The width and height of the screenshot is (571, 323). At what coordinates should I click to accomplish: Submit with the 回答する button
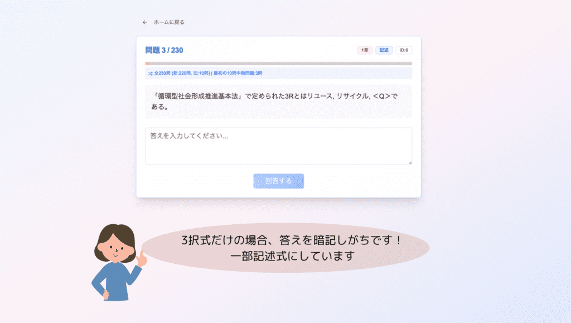click(x=279, y=181)
